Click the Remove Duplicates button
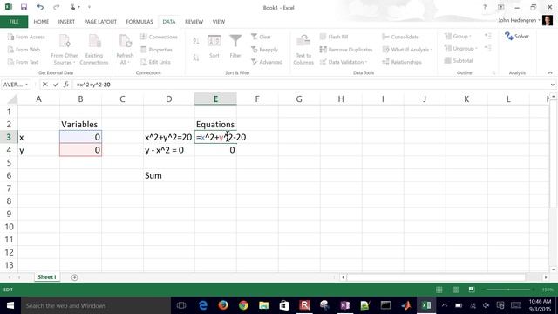558x314 pixels. pos(346,50)
